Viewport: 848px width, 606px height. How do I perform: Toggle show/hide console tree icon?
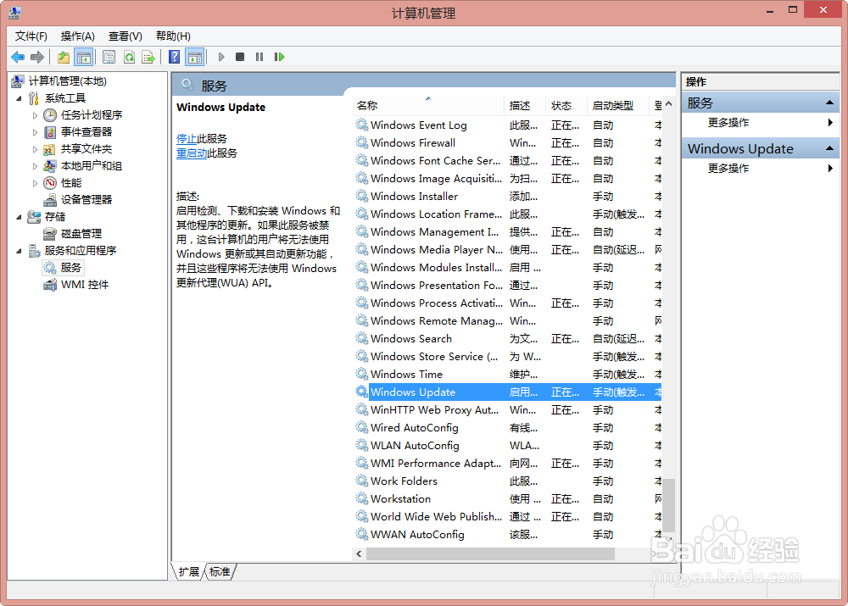[x=83, y=57]
